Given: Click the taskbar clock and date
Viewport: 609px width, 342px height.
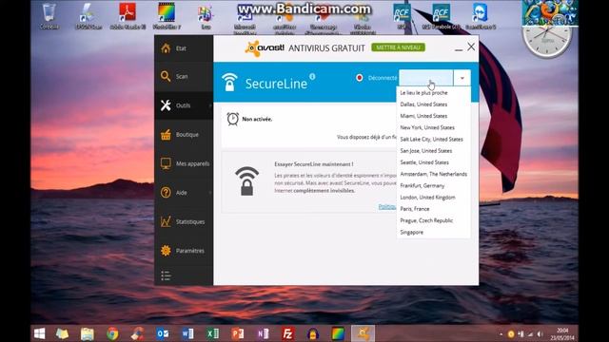Looking at the screenshot, I should click(562, 333).
